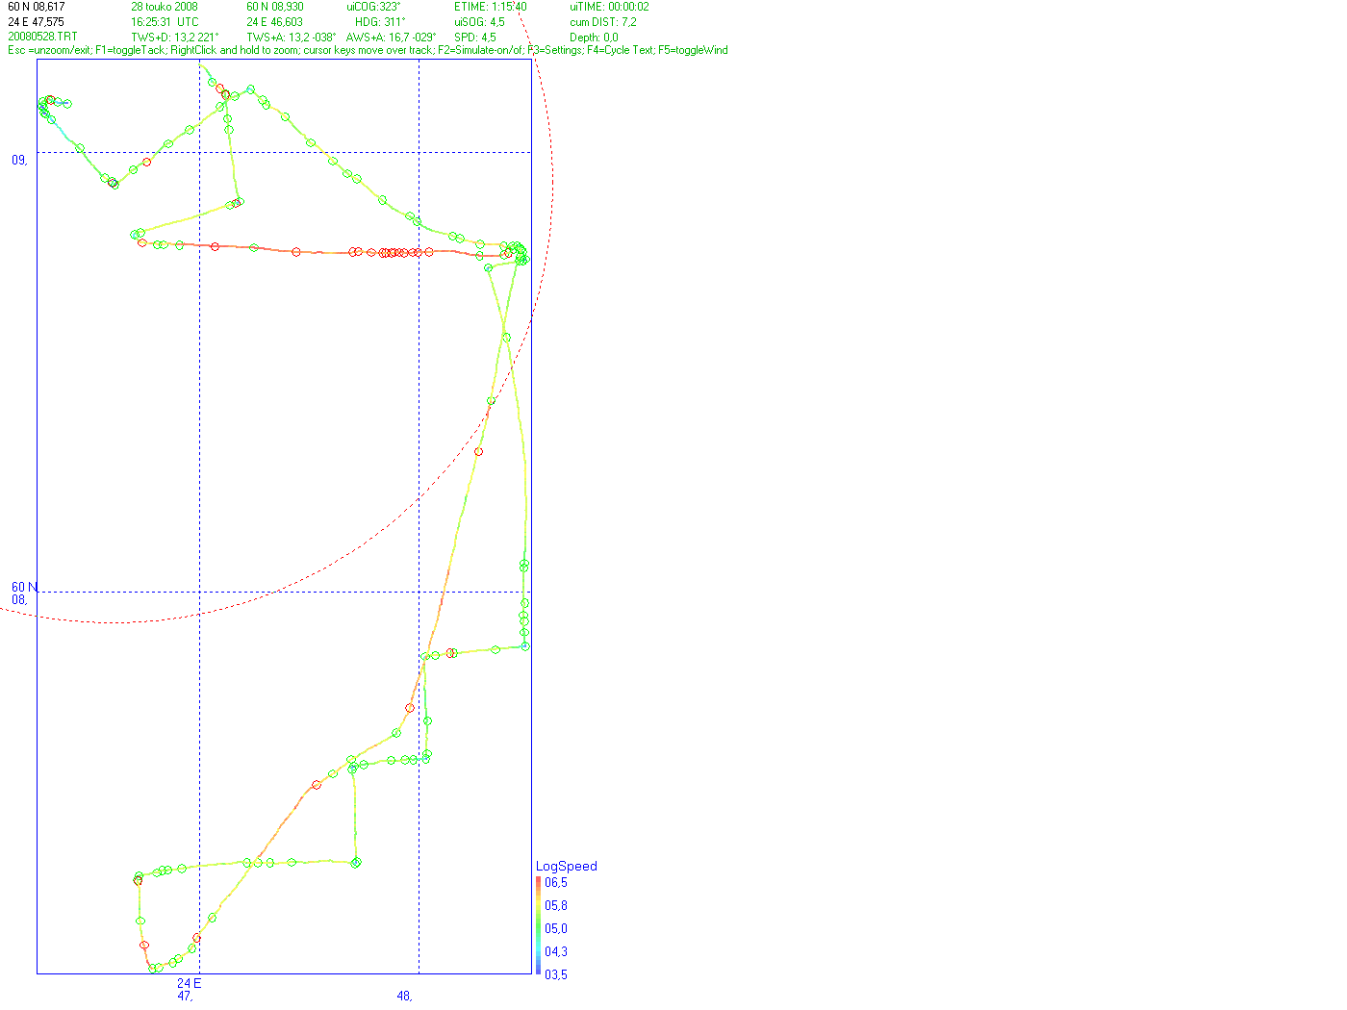
Task: Click the 05,8 legend value
Action: coord(556,905)
